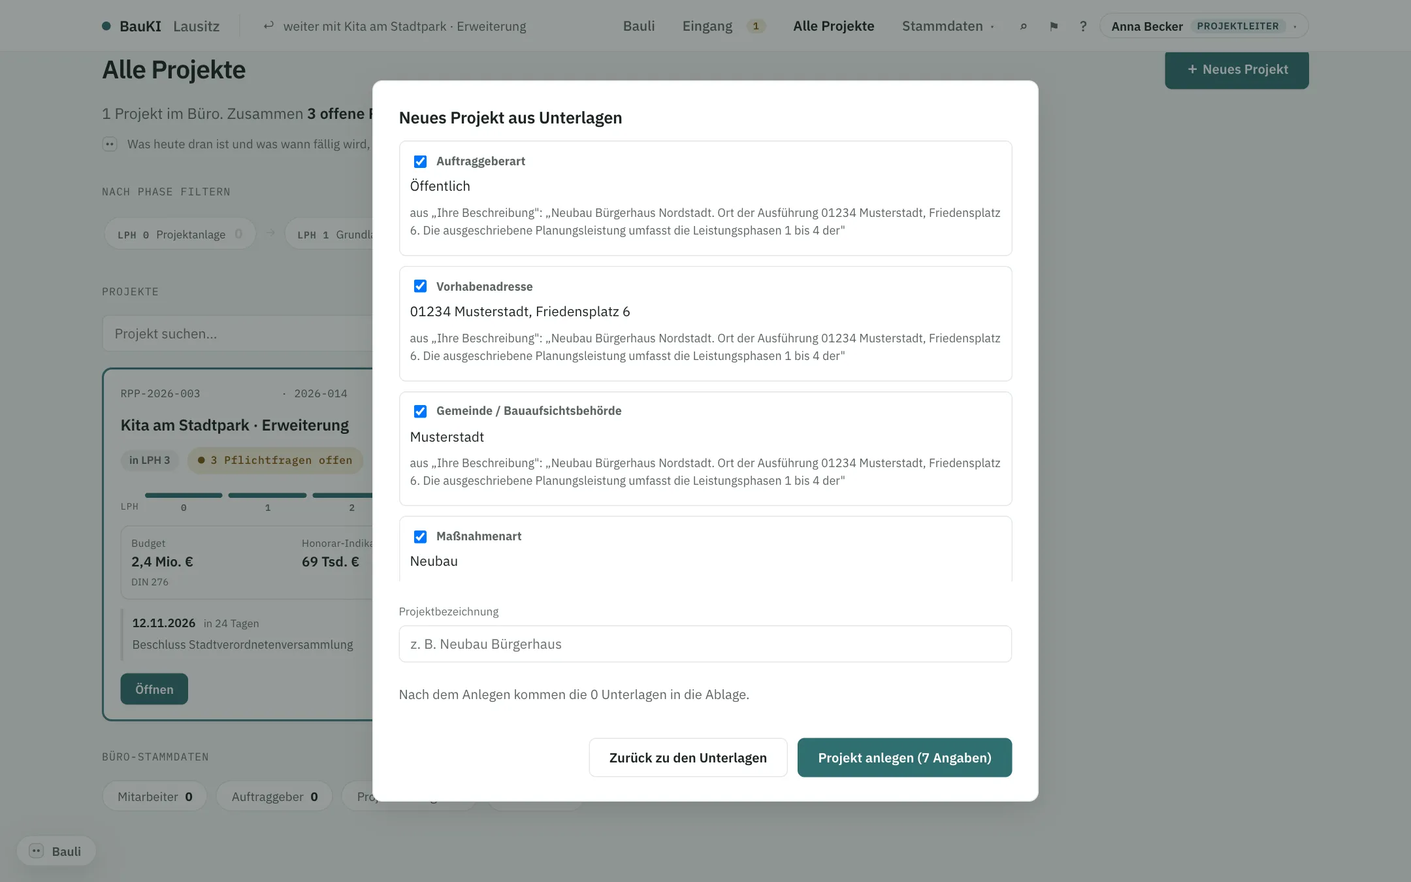Uncheck the Vorhabenadresse checkbox
Screen dimensions: 1411x882
(x=420, y=286)
